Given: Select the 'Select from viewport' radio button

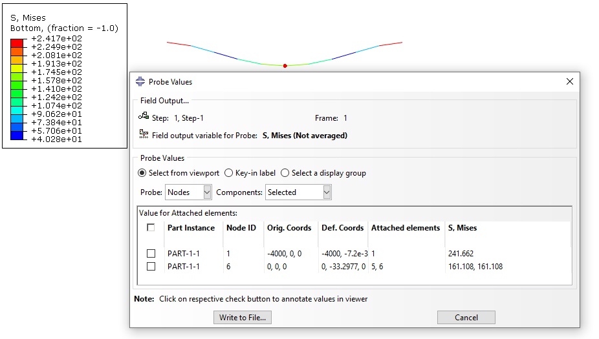Looking at the screenshot, I should (142, 173).
